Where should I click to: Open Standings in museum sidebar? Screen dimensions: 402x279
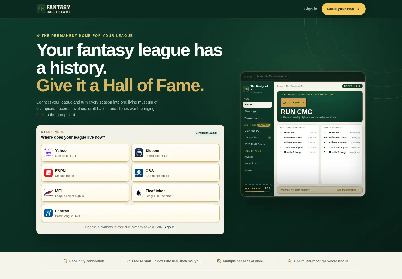point(257,111)
